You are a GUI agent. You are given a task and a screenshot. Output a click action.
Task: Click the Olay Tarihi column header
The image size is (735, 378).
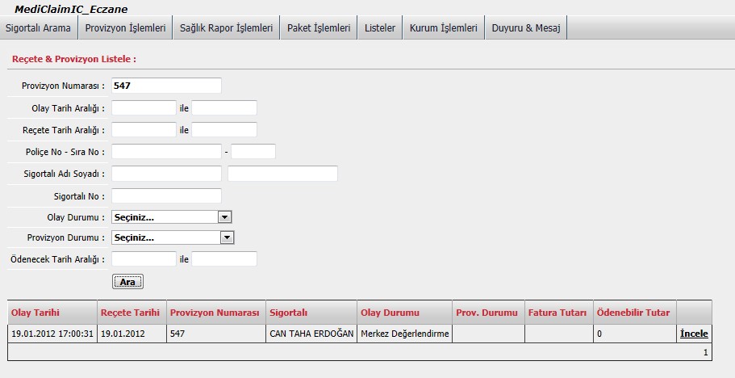[x=35, y=313]
